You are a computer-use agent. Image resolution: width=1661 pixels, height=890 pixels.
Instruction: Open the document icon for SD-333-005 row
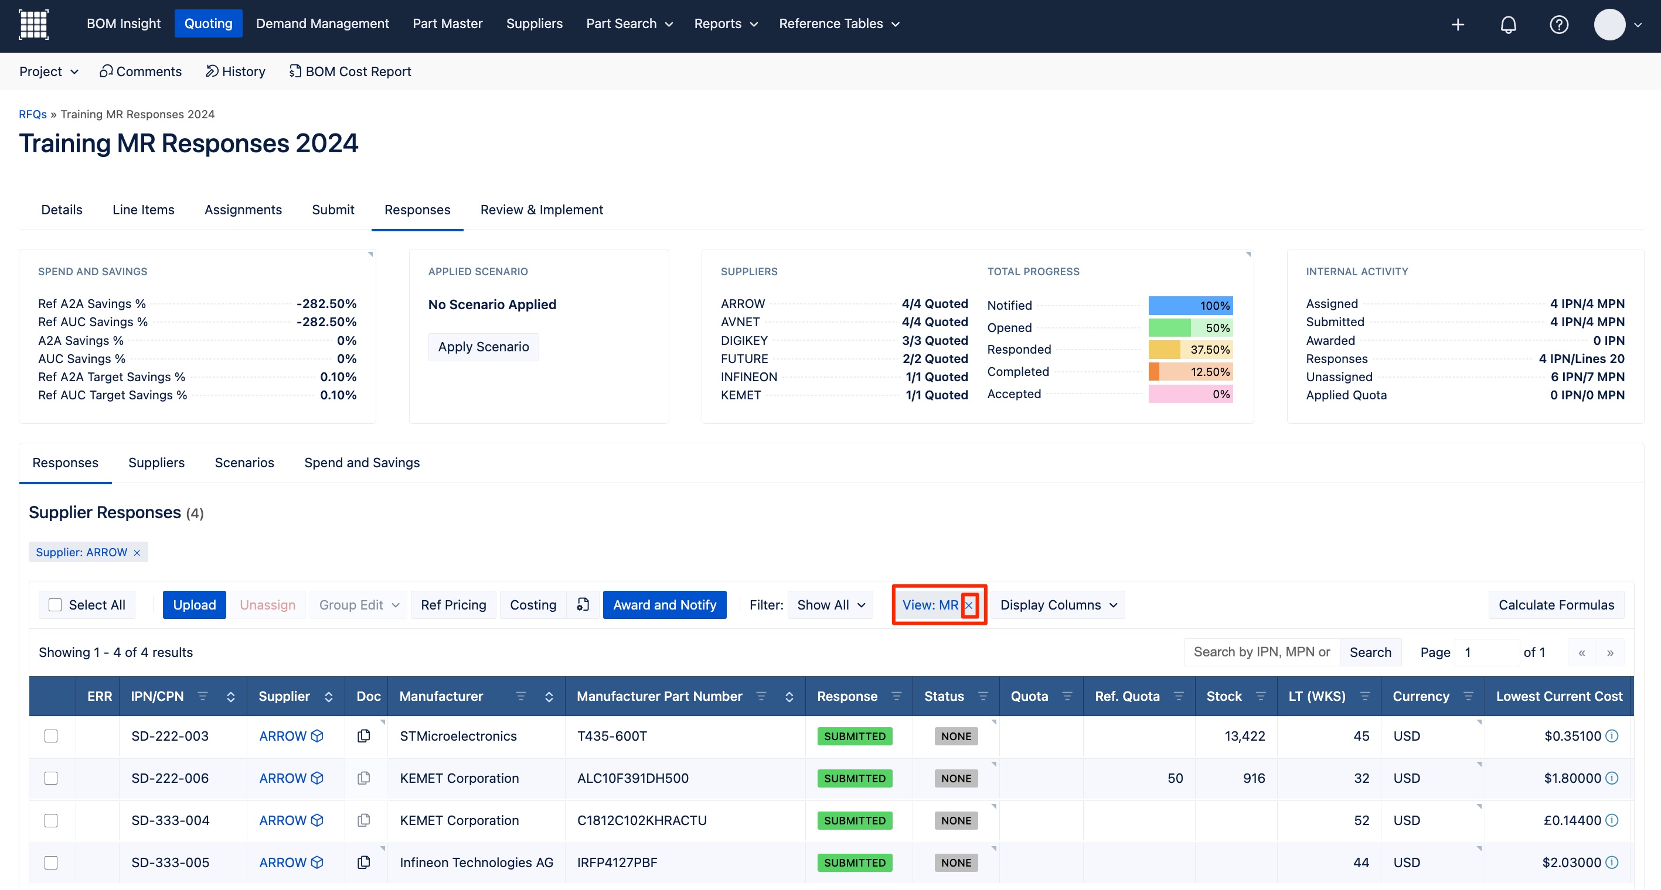pos(363,862)
